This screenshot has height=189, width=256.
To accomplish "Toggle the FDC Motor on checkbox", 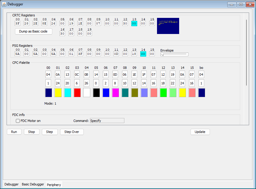I will click(x=18, y=121).
